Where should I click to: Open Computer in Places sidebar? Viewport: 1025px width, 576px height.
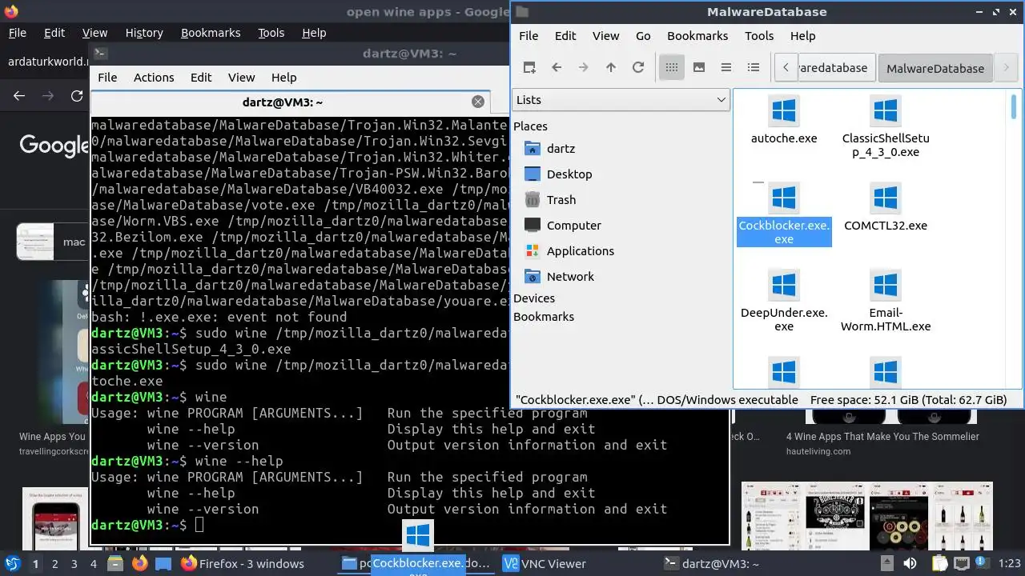573,226
